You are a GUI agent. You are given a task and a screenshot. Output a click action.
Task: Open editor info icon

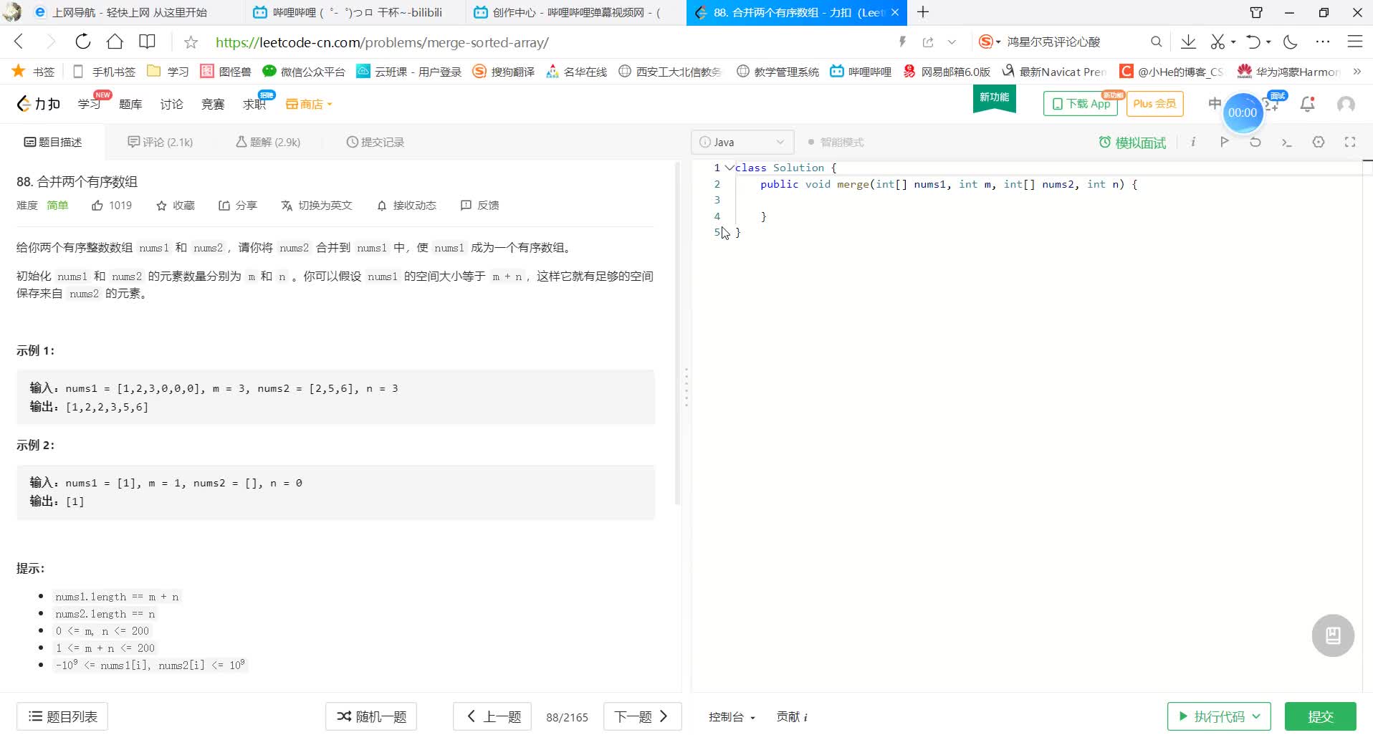pos(1193,142)
